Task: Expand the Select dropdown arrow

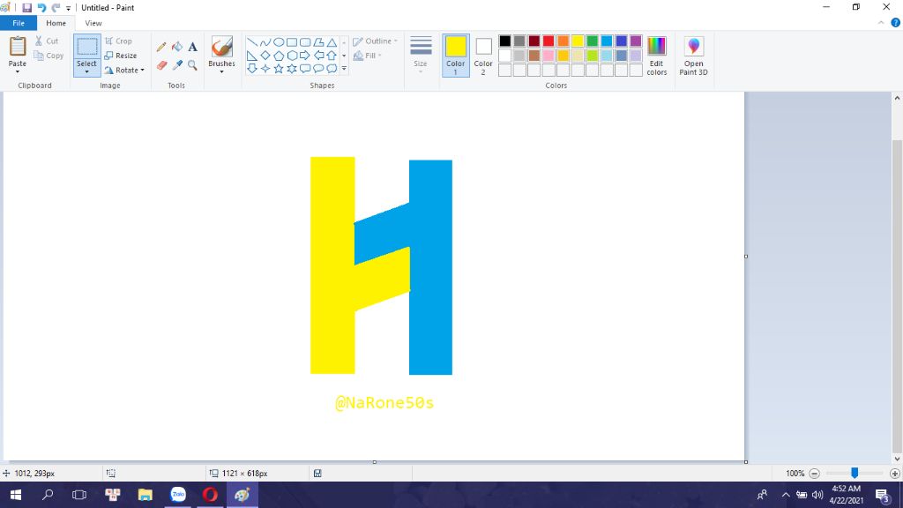Action: (x=87, y=71)
